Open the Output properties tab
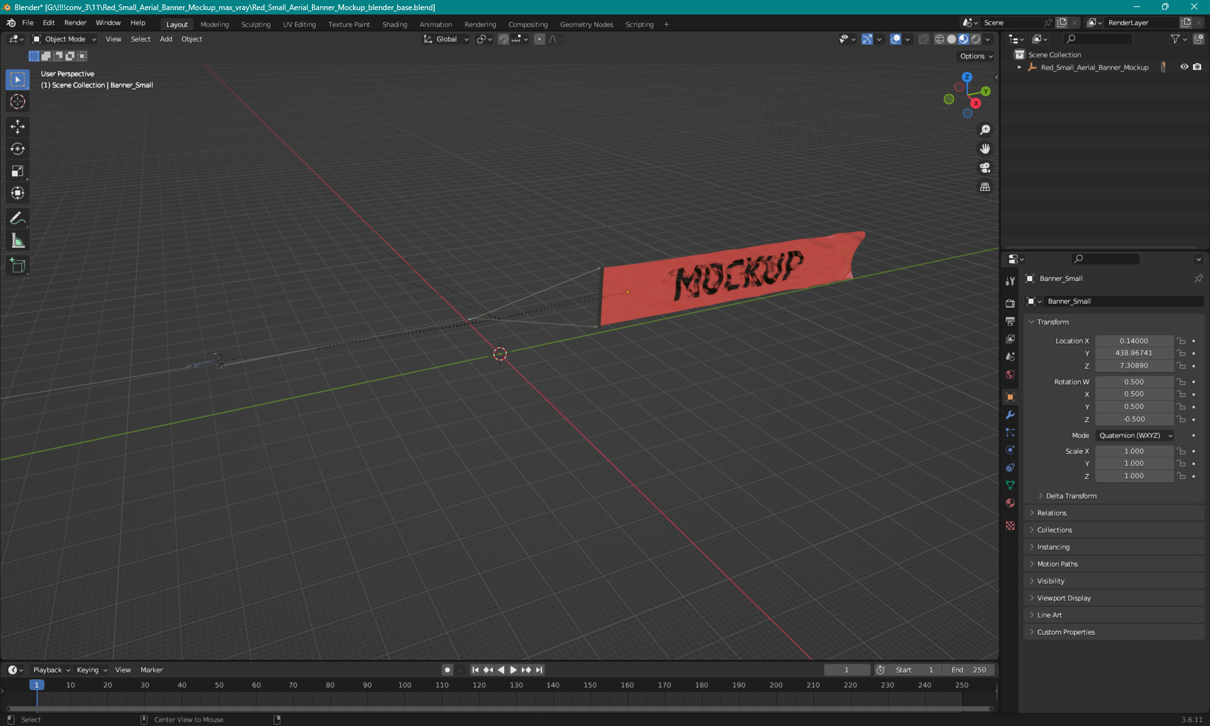The image size is (1210, 726). click(1010, 321)
